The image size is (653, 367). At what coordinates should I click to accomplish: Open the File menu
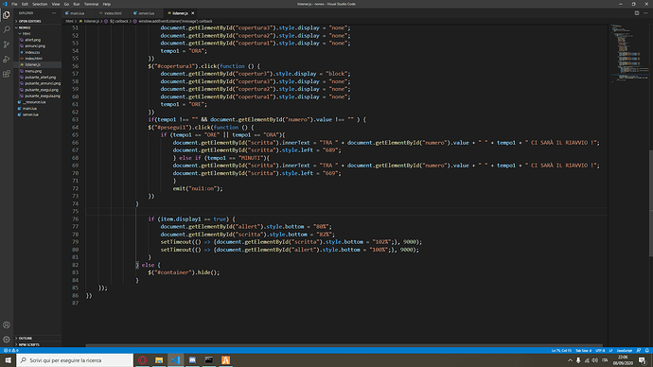[x=14, y=4]
